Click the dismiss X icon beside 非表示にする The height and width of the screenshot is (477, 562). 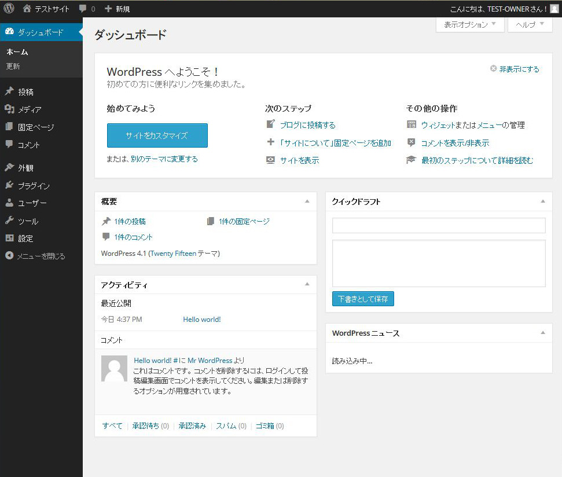[x=494, y=68]
